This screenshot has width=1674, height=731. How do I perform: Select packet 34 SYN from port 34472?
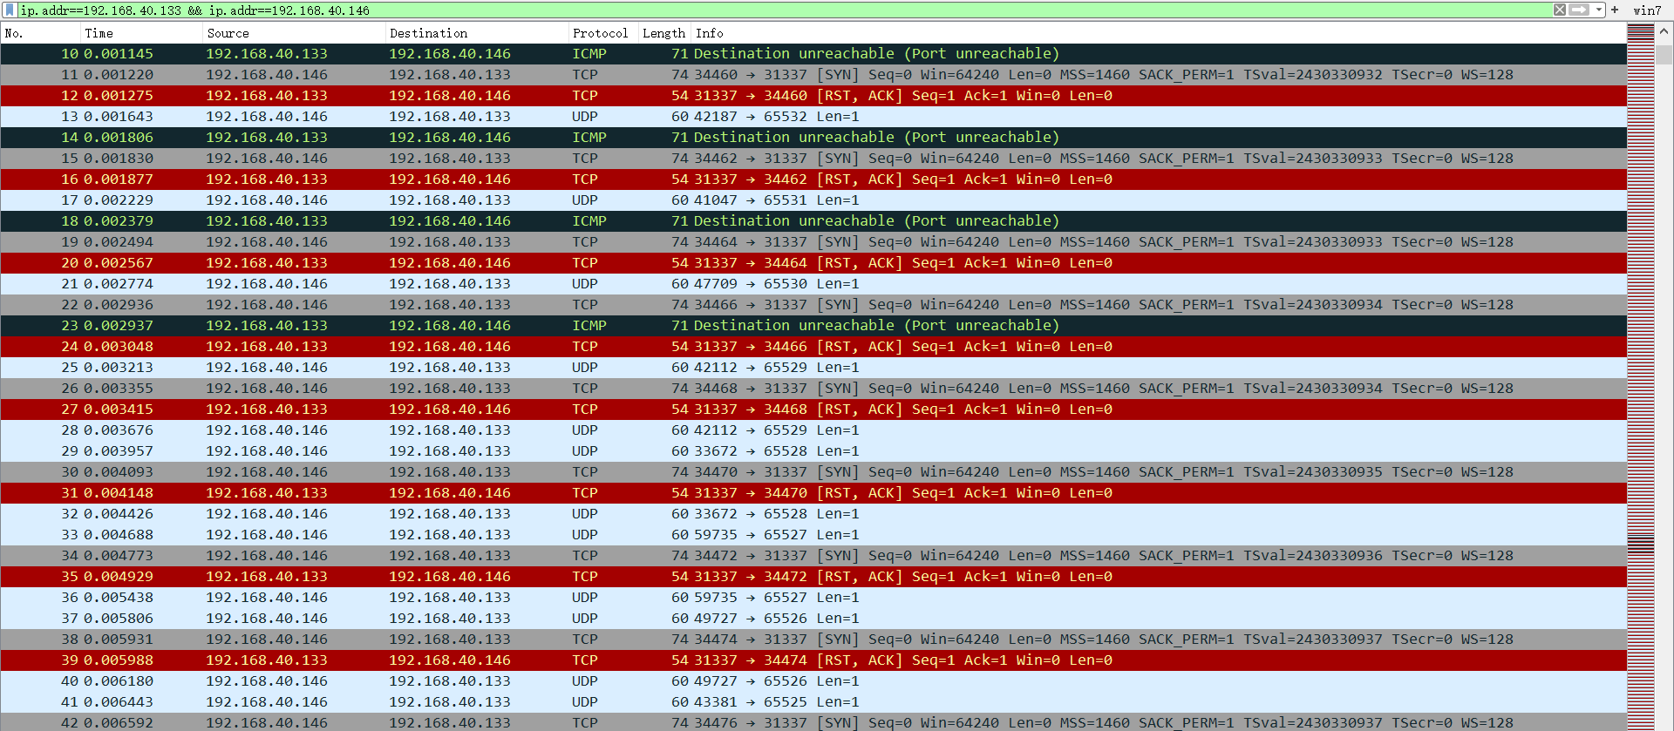[x=813, y=556]
